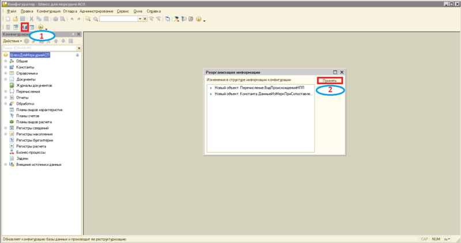
Task: Click the Start debugging play icon
Action: tap(40, 27)
